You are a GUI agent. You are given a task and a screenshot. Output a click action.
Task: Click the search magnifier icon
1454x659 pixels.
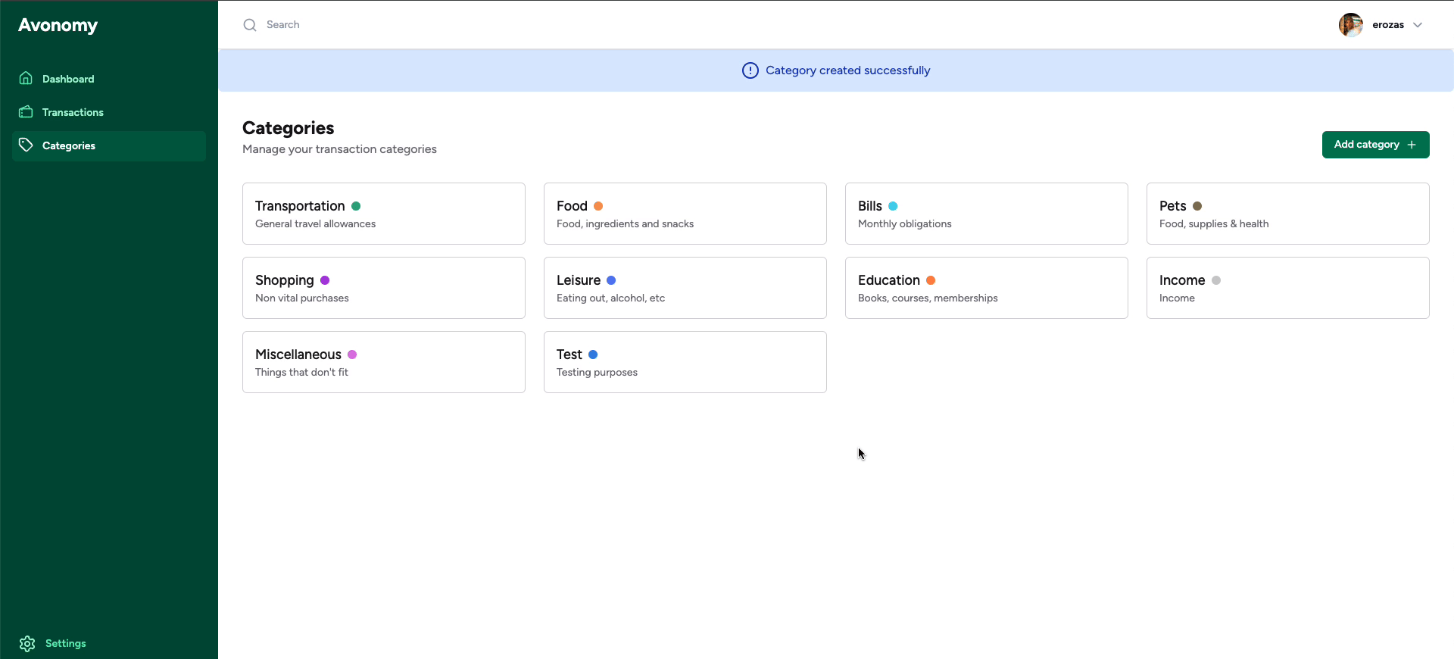tap(250, 25)
